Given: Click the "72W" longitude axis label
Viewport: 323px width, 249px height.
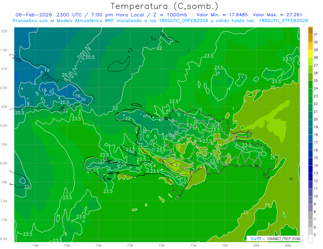Looking at the screenshot, I should 161,245.
